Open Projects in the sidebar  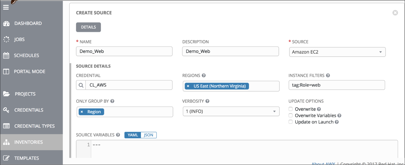coord(31,94)
